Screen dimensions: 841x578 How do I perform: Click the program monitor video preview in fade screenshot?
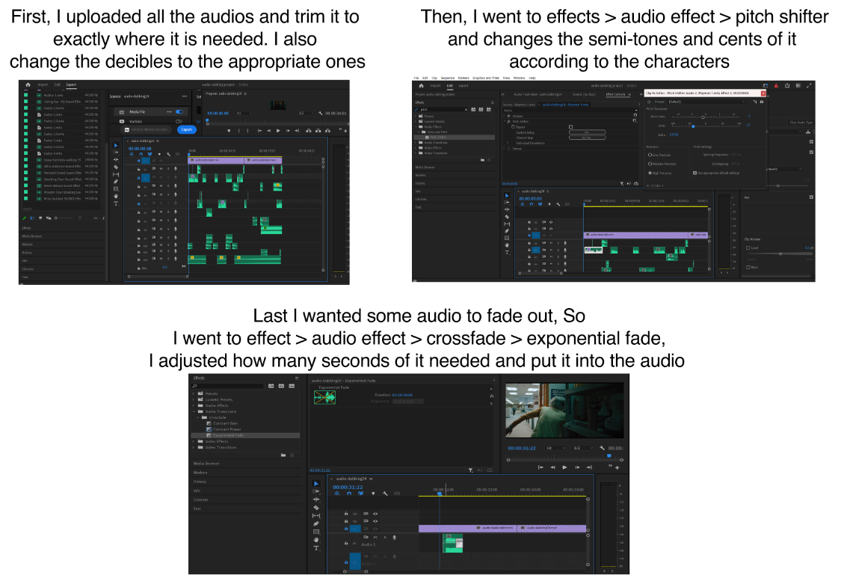[x=564, y=411]
